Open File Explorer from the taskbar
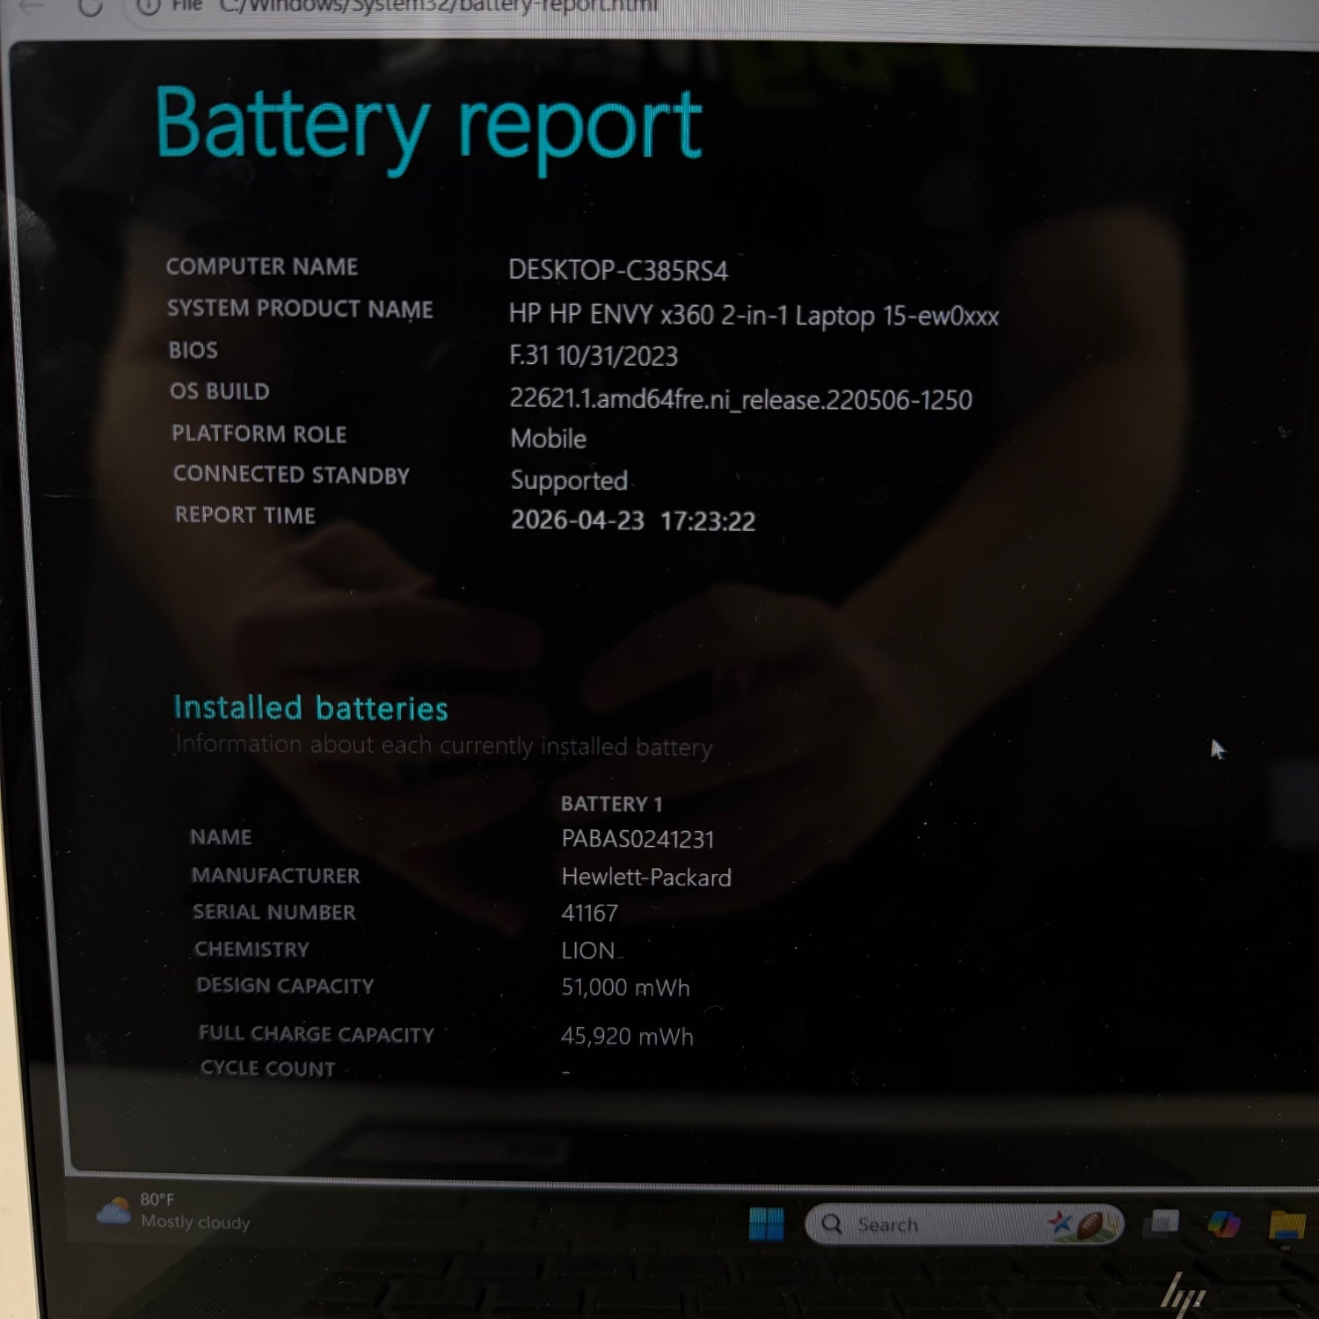Image resolution: width=1319 pixels, height=1319 pixels. [x=1287, y=1225]
